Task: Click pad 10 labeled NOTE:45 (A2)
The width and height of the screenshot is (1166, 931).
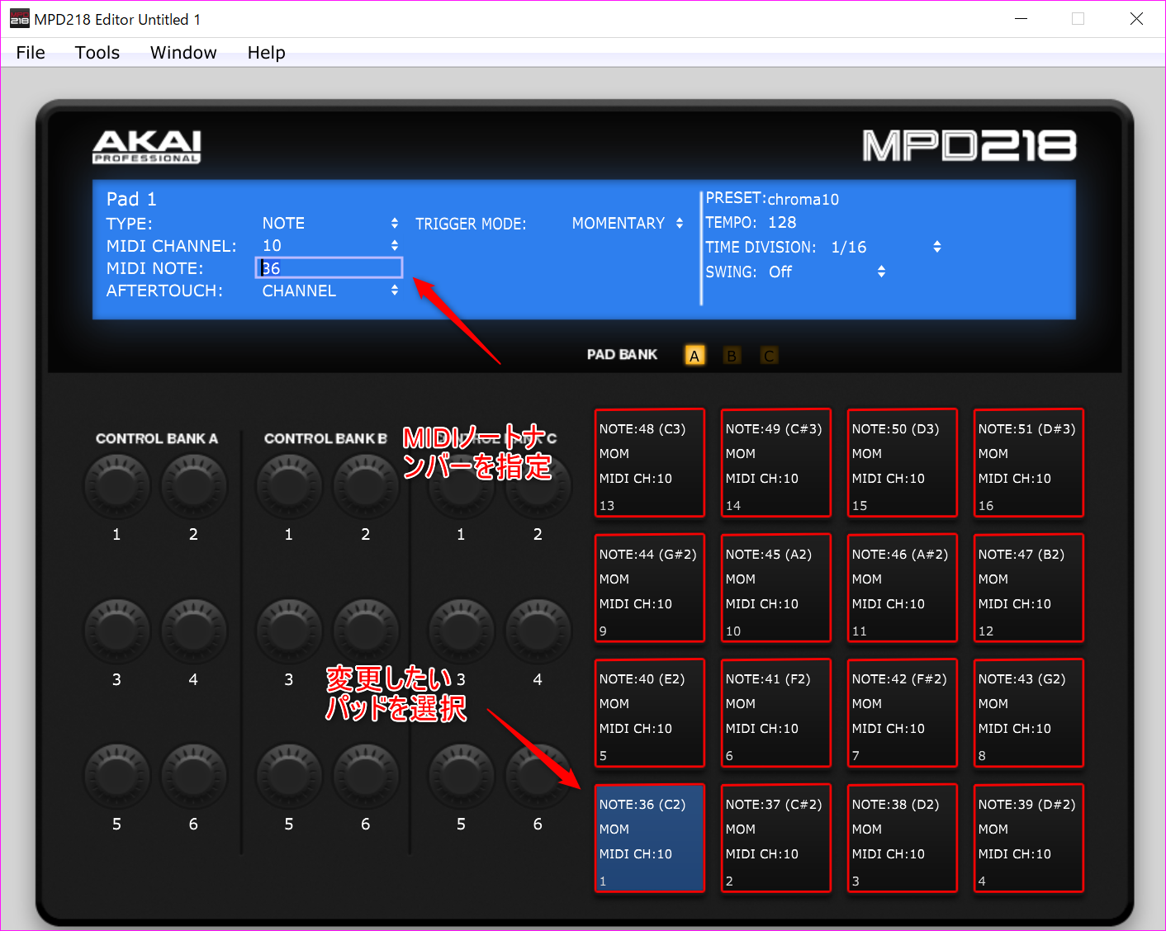Action: (x=775, y=588)
